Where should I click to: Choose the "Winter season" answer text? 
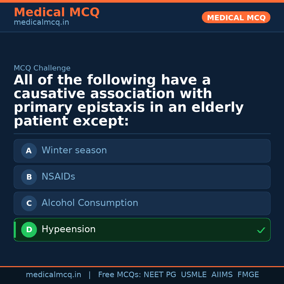pyautogui.click(x=74, y=150)
